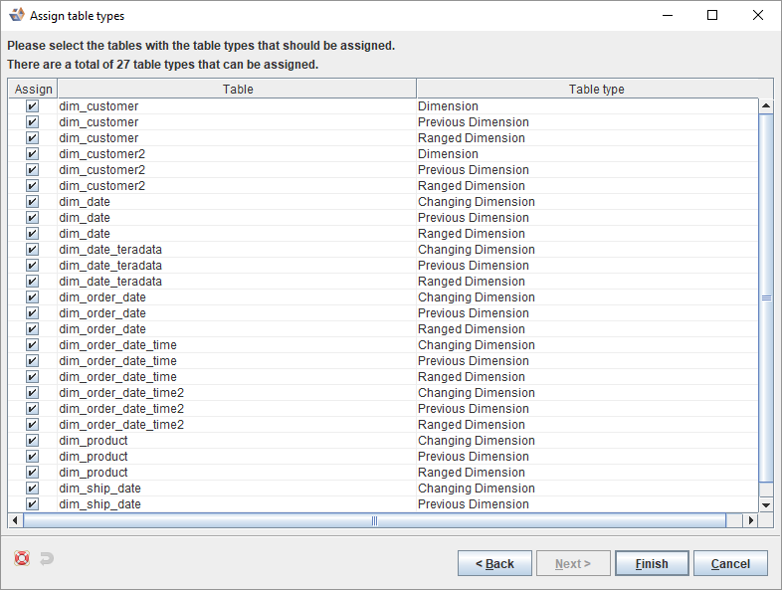Click Previous Dimension type of dim_order_date

click(588, 313)
